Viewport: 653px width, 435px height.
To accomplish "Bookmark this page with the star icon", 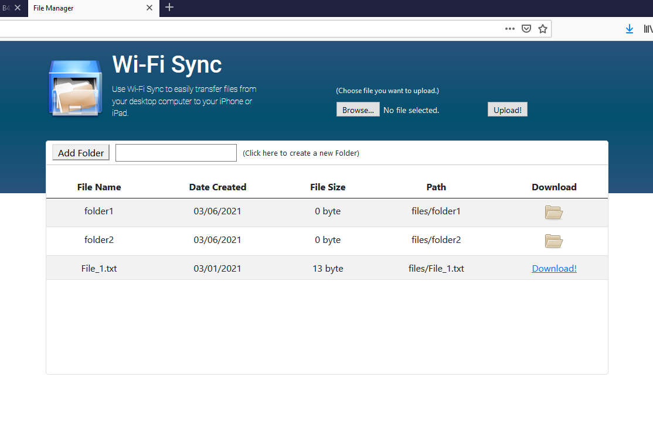I will pos(542,29).
